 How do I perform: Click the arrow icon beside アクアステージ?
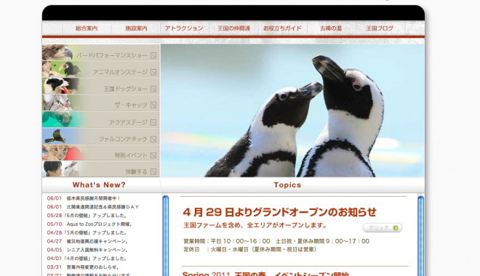(x=153, y=122)
